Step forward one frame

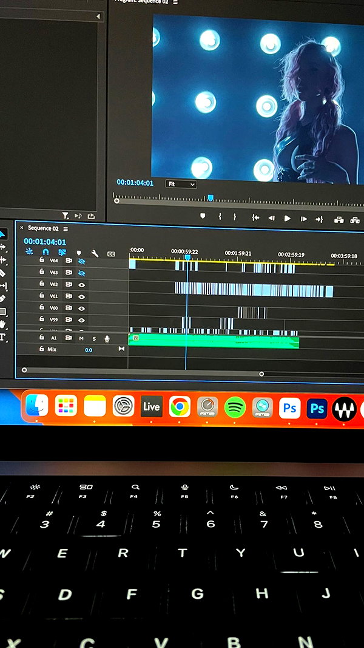(x=304, y=219)
